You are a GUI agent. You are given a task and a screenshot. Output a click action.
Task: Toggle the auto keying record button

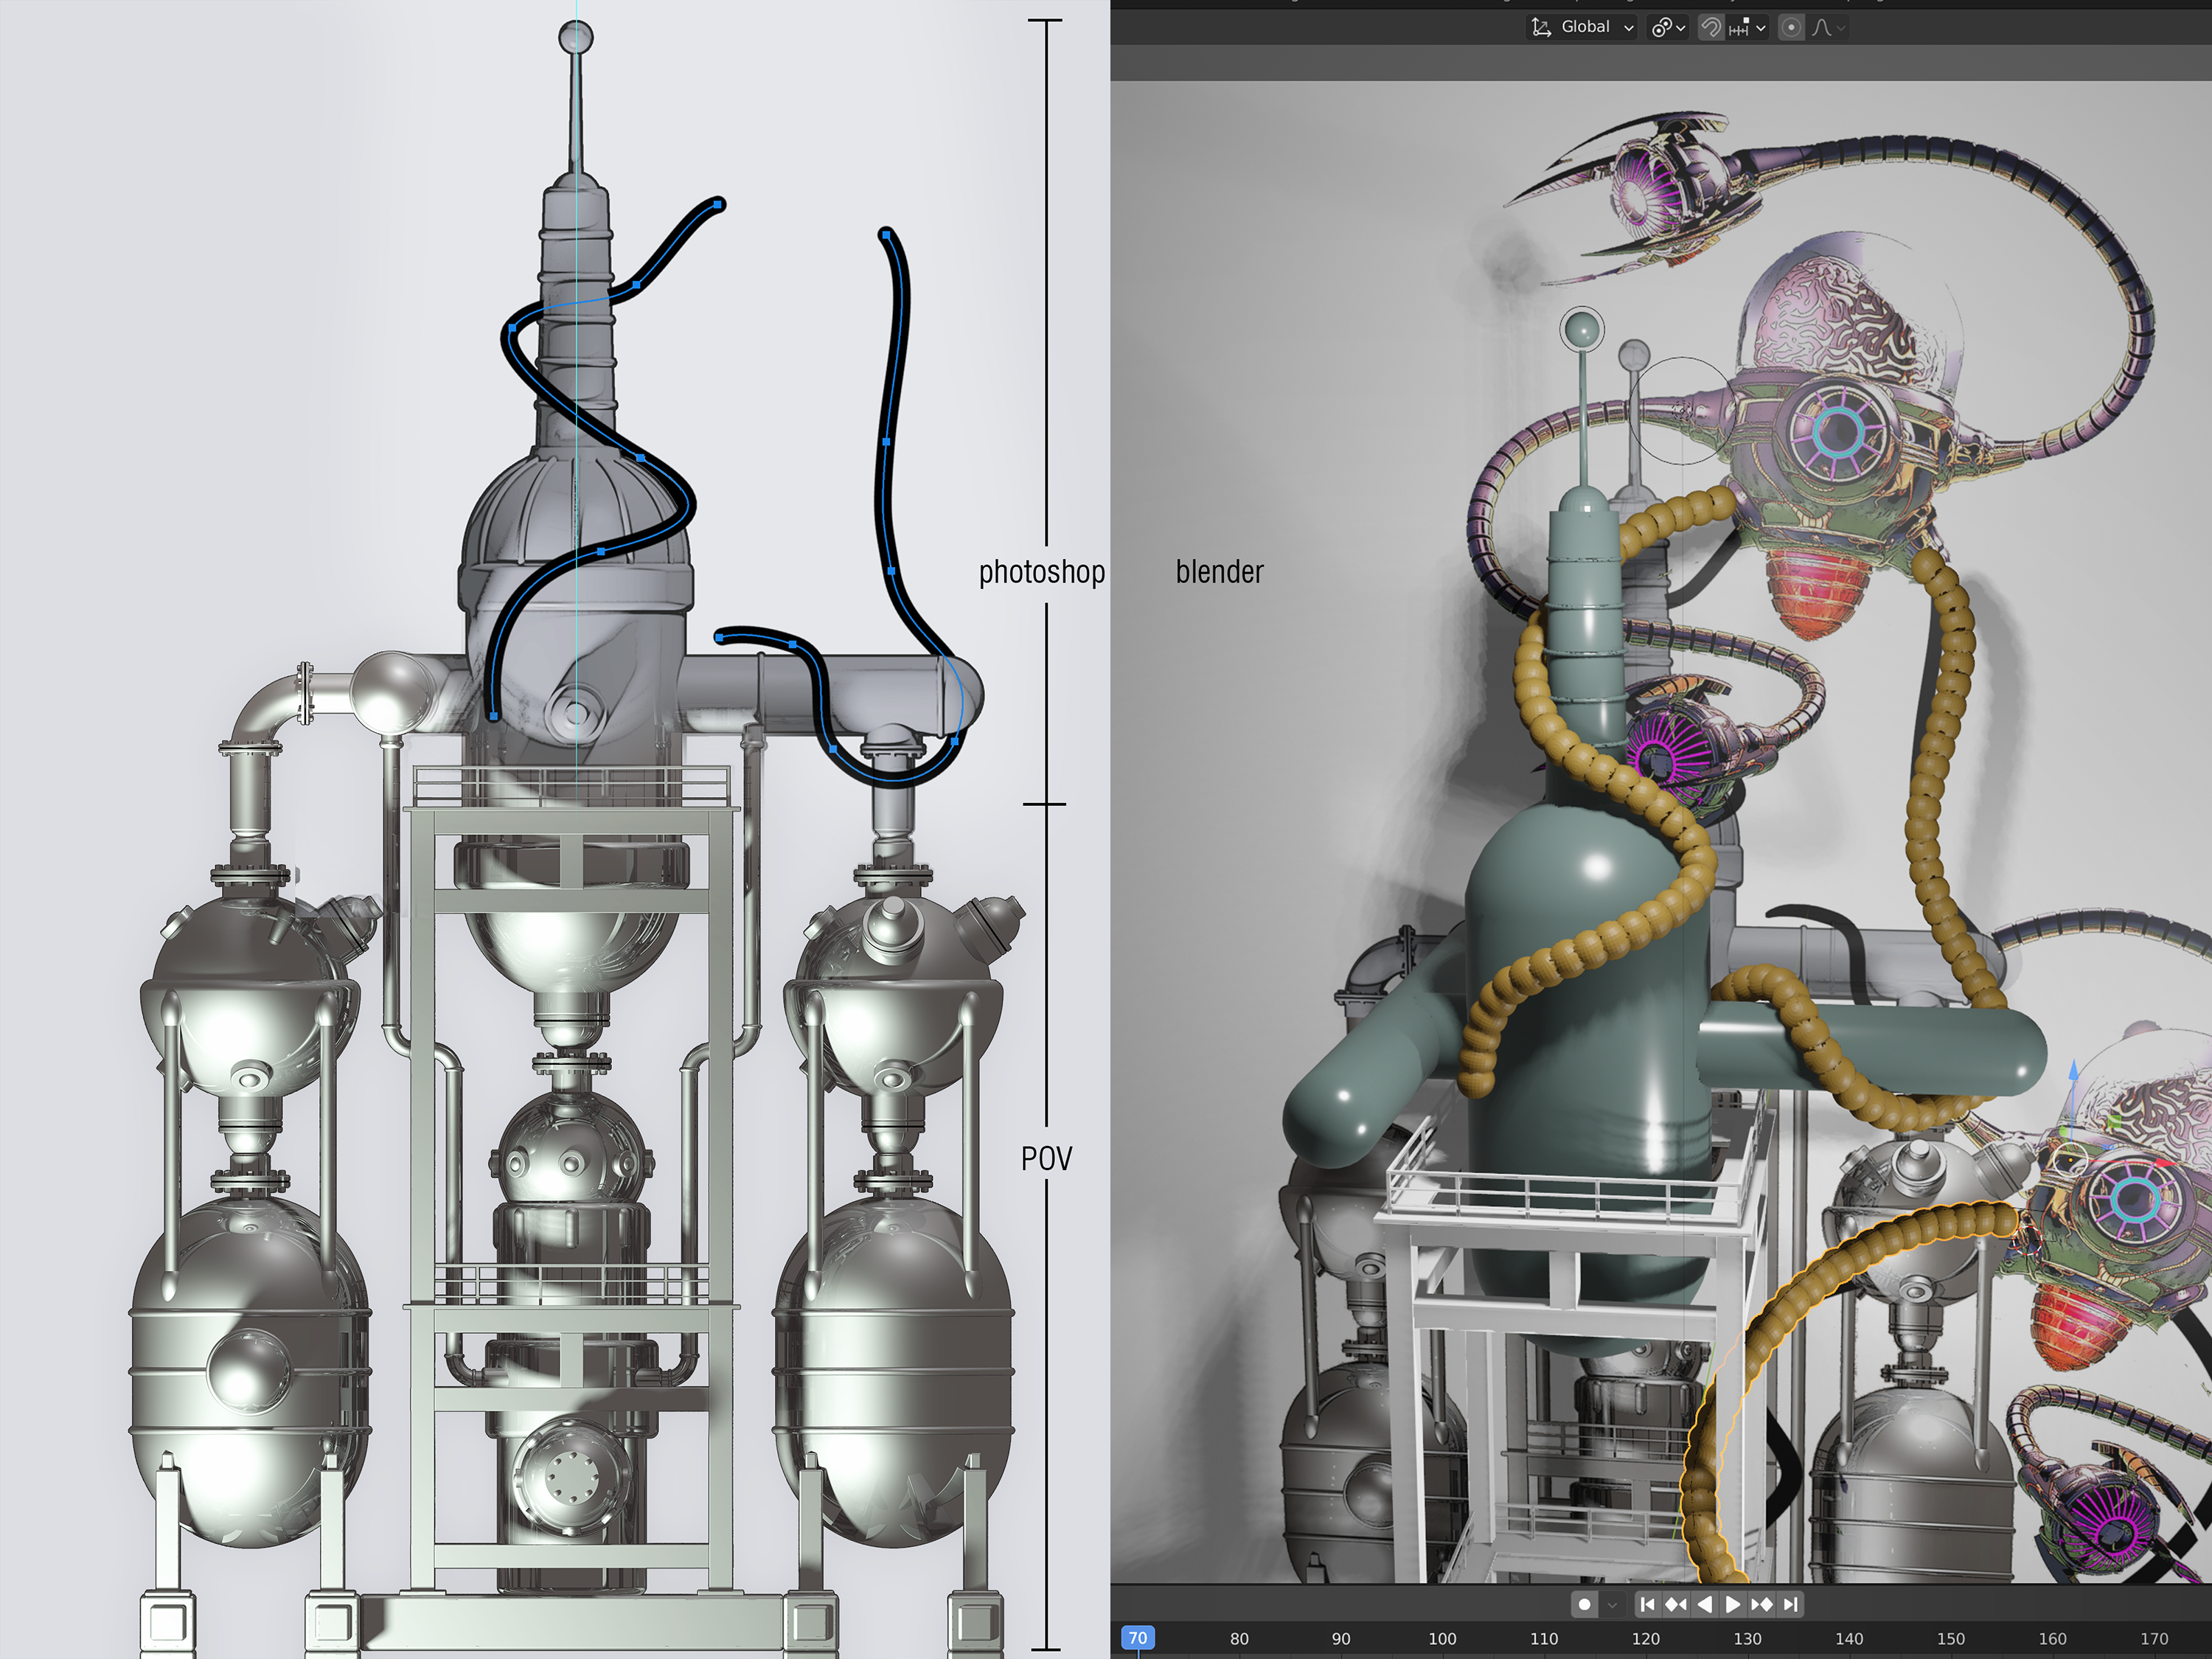[x=1584, y=1604]
